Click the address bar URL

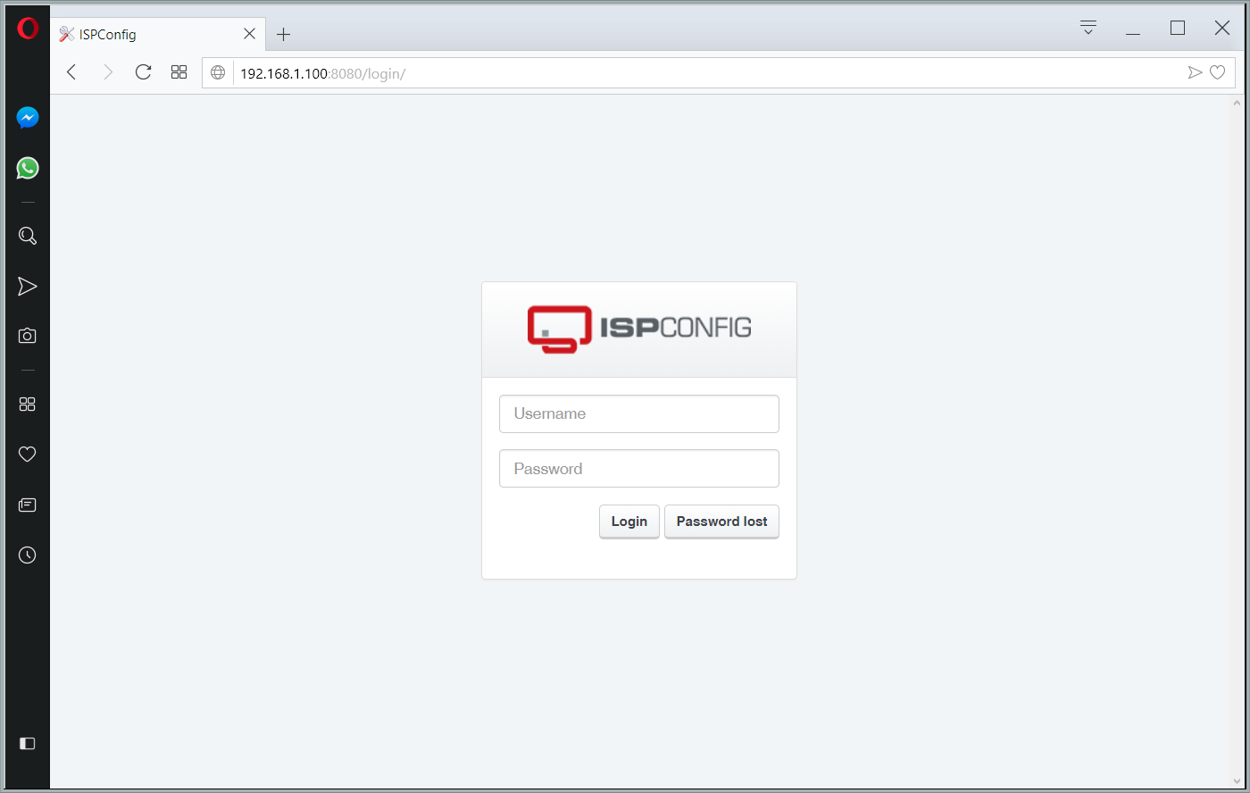click(322, 73)
